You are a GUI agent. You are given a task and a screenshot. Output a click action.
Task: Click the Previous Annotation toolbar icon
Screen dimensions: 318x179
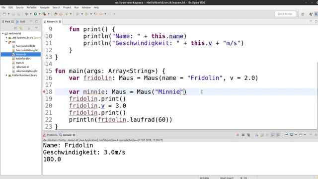(86, 14)
